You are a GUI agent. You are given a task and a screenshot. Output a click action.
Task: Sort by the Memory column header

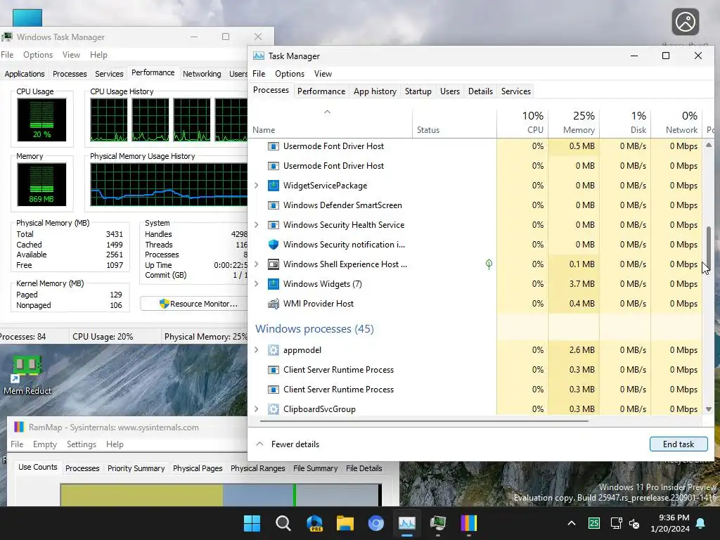point(574,122)
